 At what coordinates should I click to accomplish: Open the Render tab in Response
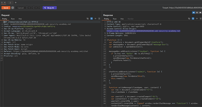pyautogui.click(x=130, y=19)
